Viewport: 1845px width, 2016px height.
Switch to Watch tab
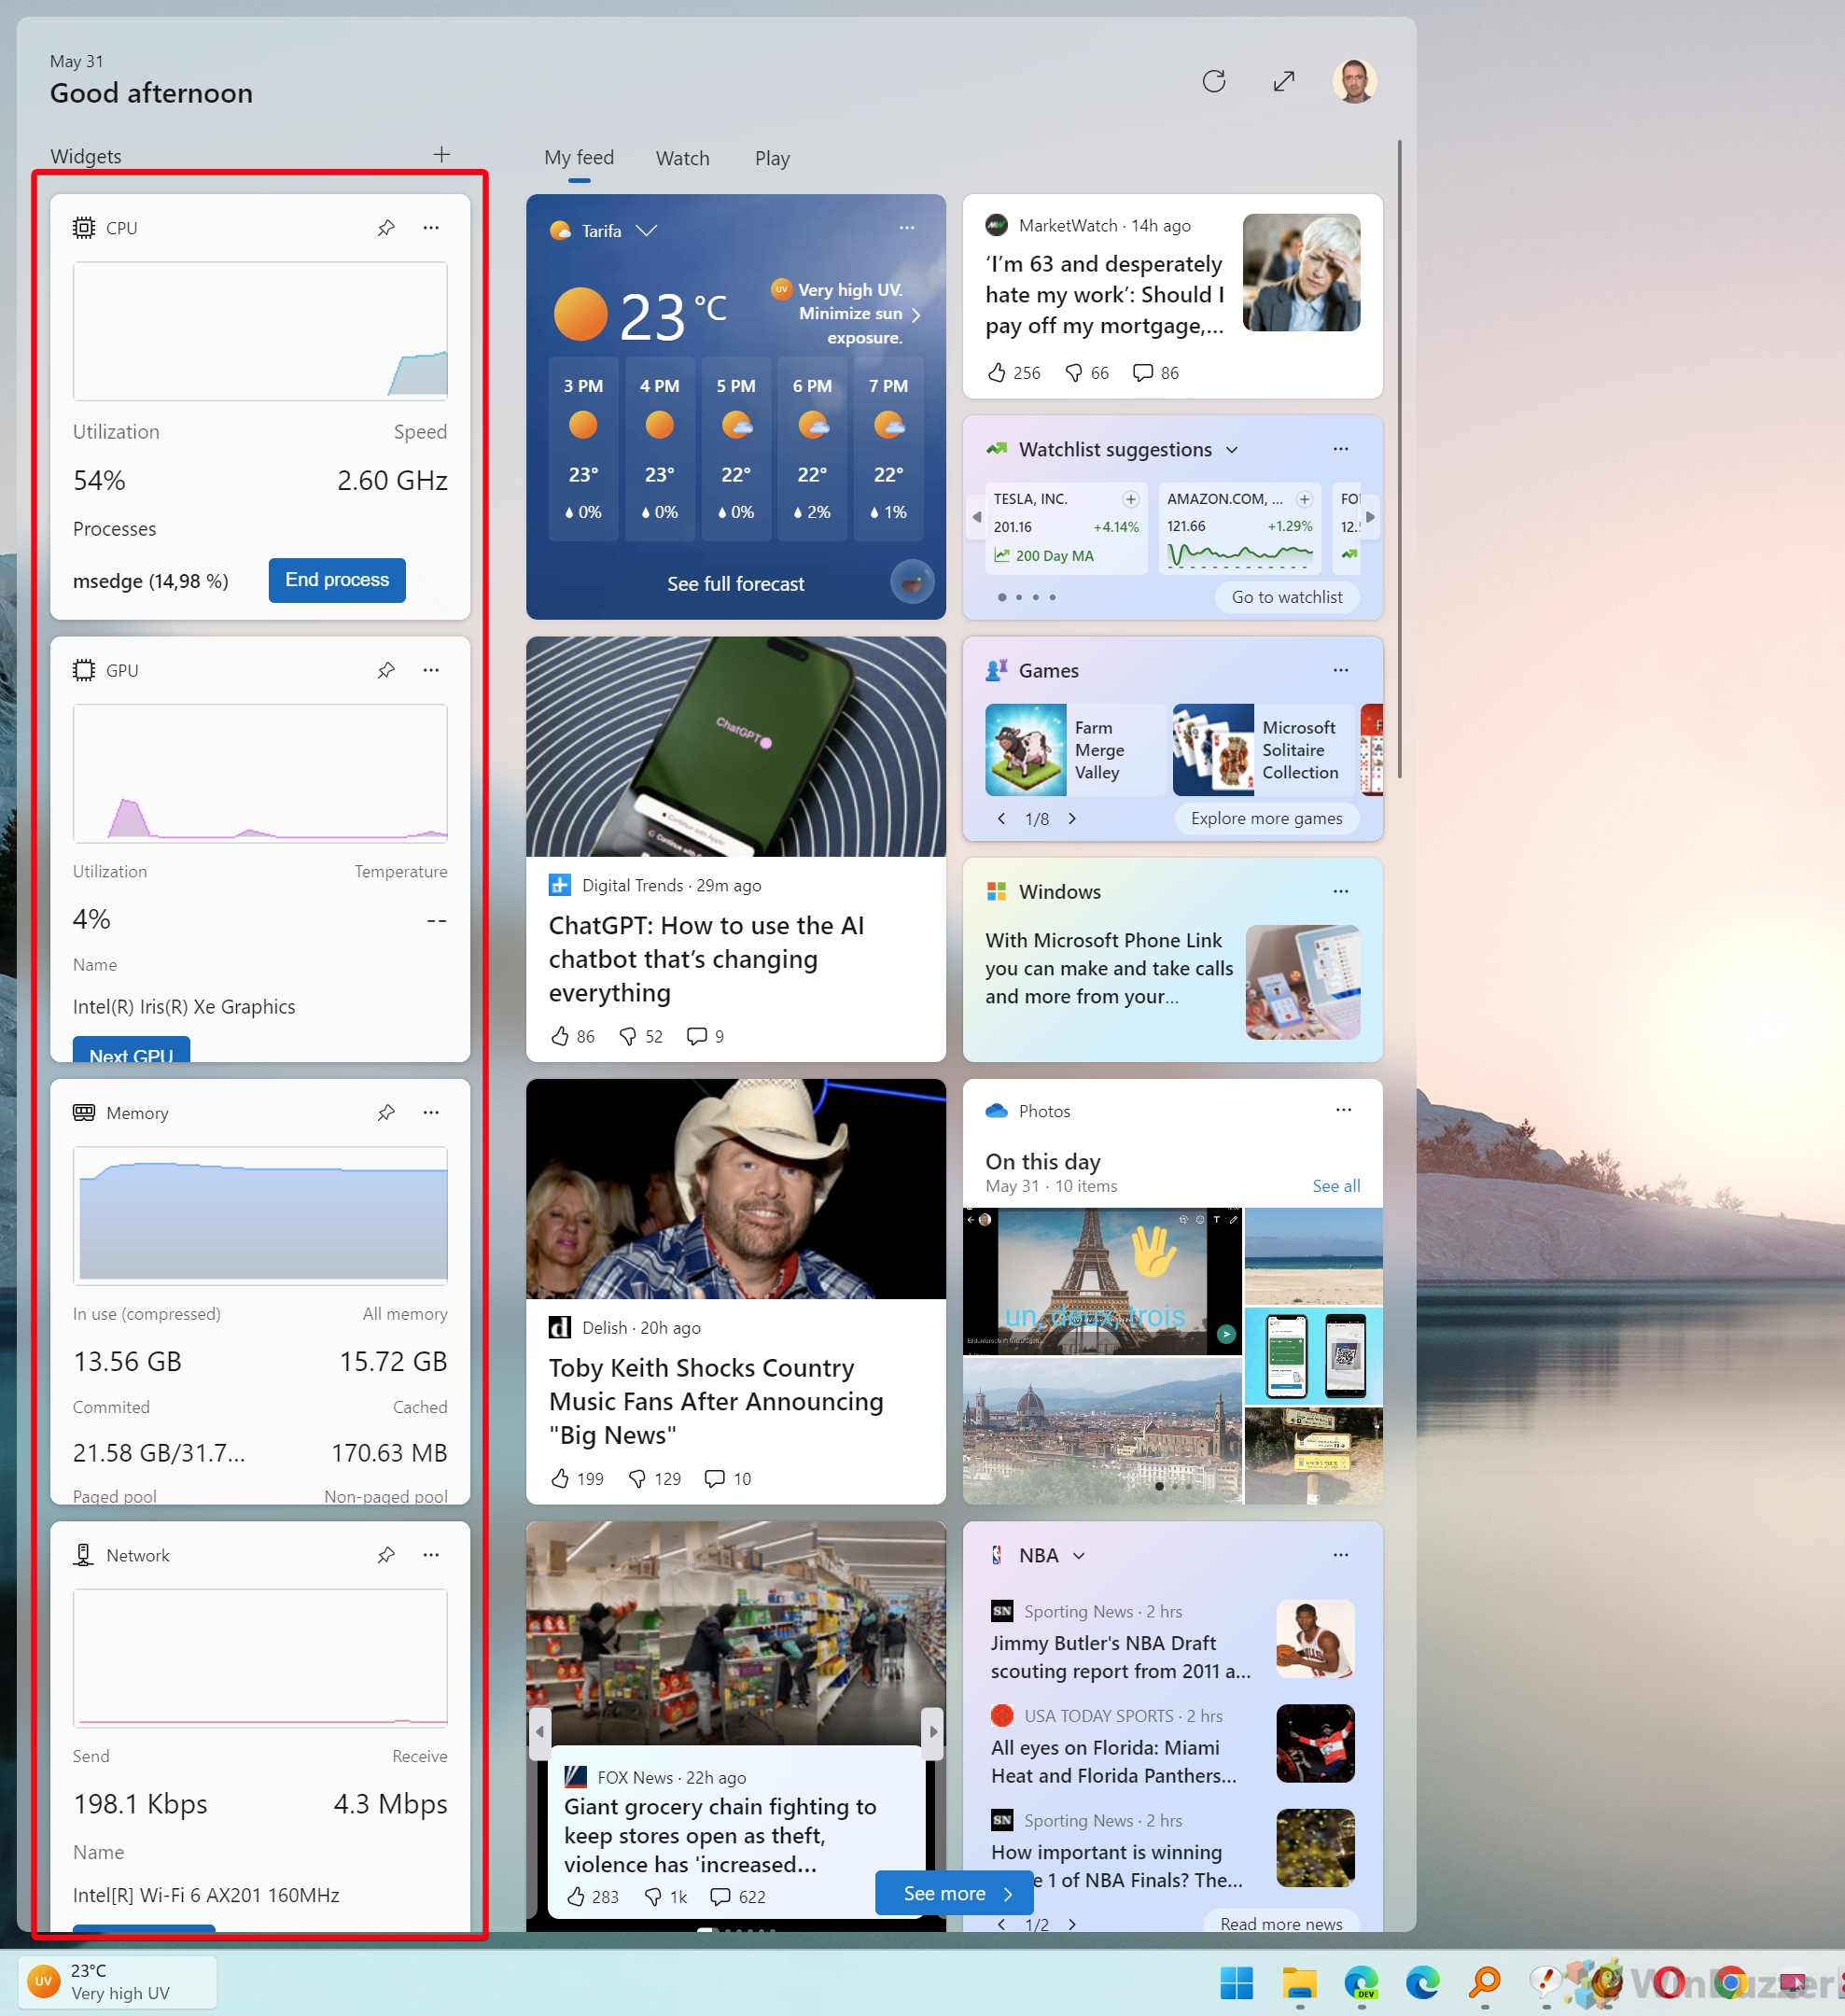tap(682, 158)
